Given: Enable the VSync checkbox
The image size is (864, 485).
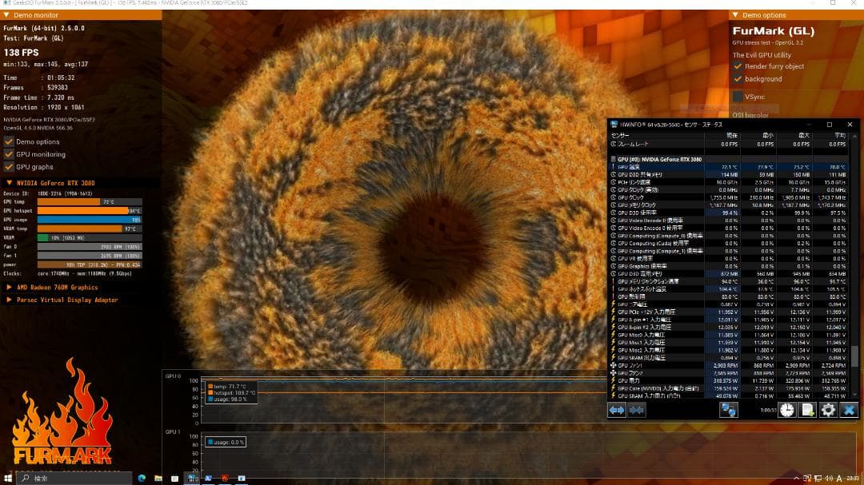Looking at the screenshot, I should coord(738,97).
